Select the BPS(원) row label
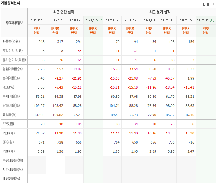Viewport: 216px width, 183px height. pos(8,142)
